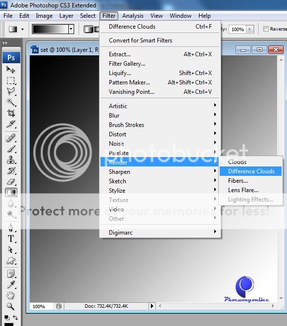
Task: Open the Window menu
Action: point(181,16)
